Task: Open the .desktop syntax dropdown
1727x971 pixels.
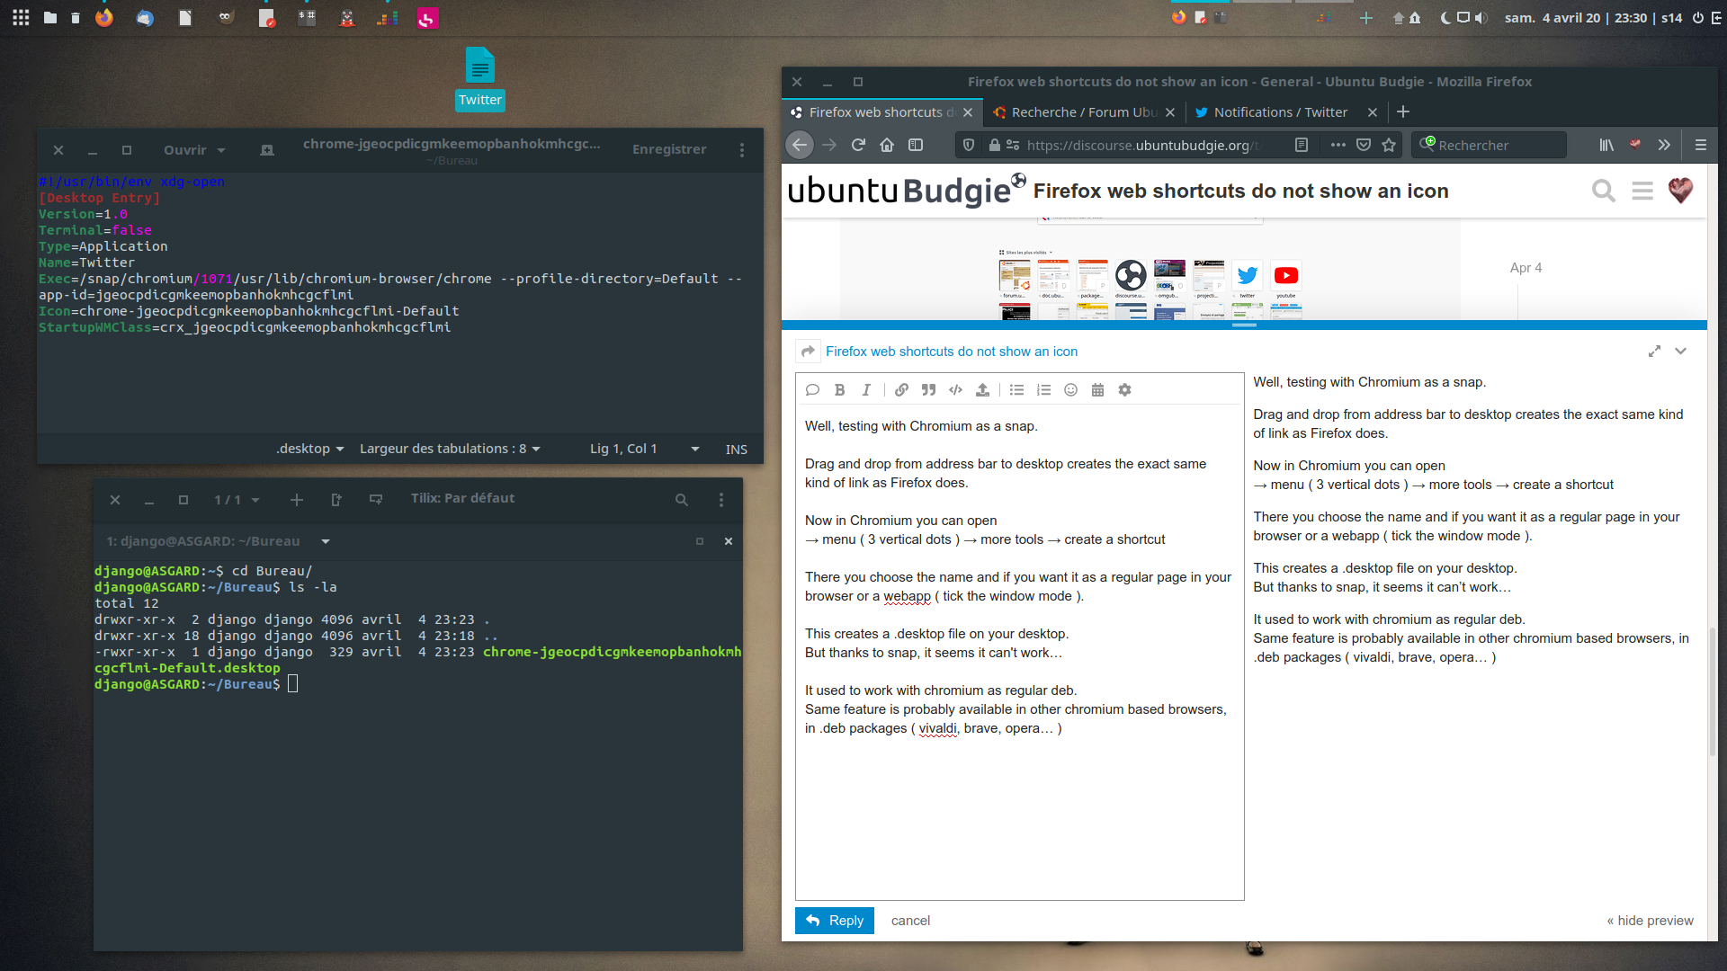Action: click(x=309, y=449)
